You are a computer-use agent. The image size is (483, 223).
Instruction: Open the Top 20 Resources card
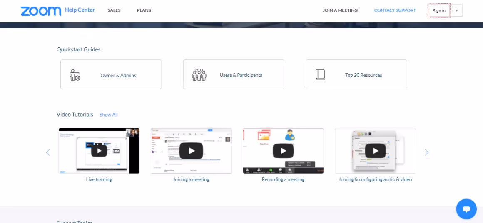tap(356, 74)
